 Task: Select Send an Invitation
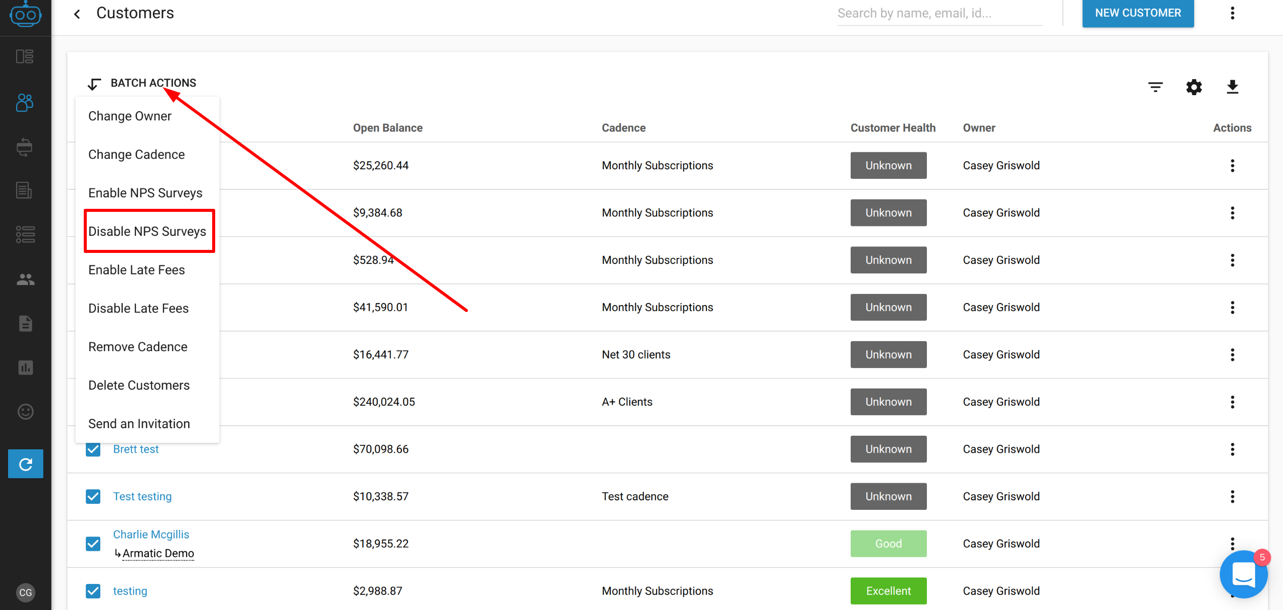pos(147,424)
